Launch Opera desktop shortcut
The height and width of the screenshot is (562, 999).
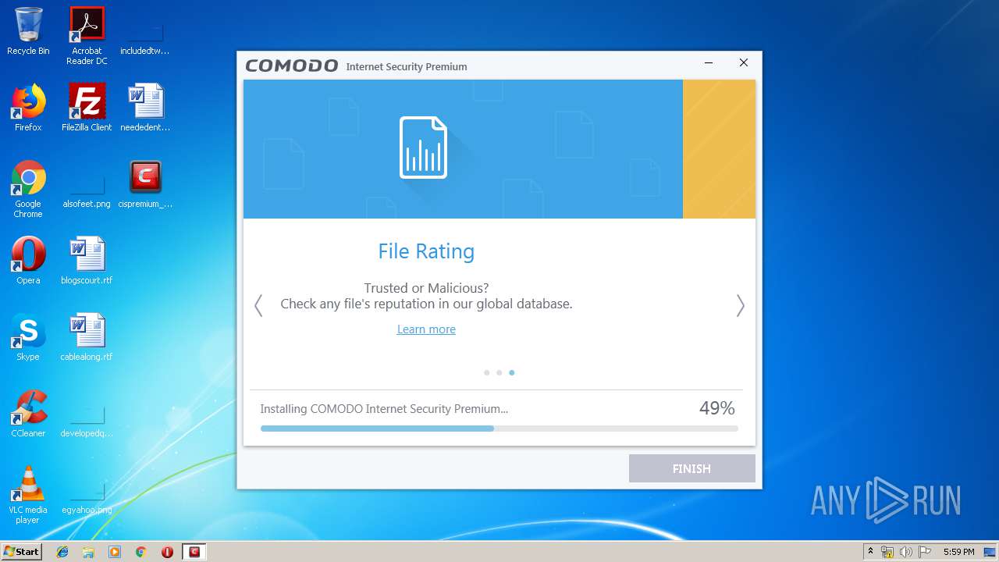pos(28,261)
